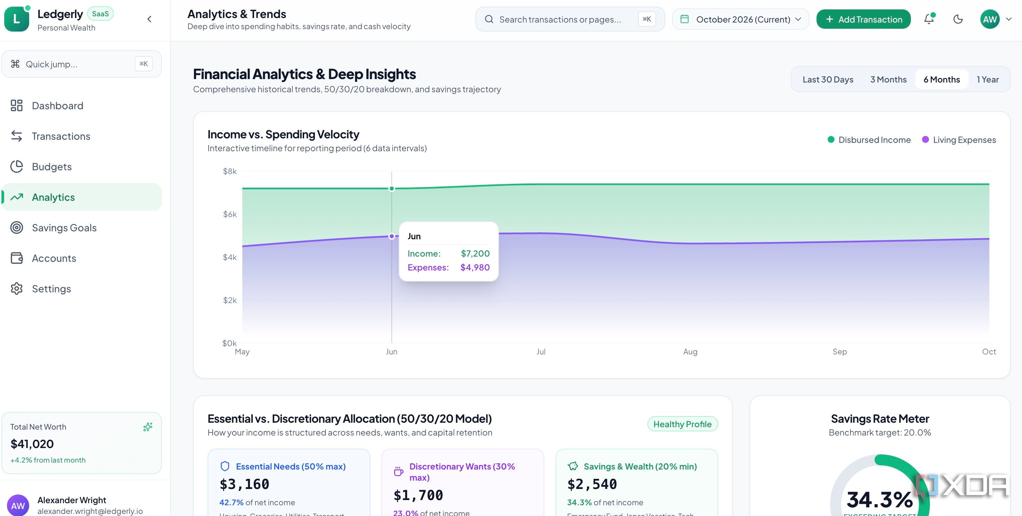Focus the Search transactions or pages field
The height and width of the screenshot is (516, 1022).
point(570,19)
